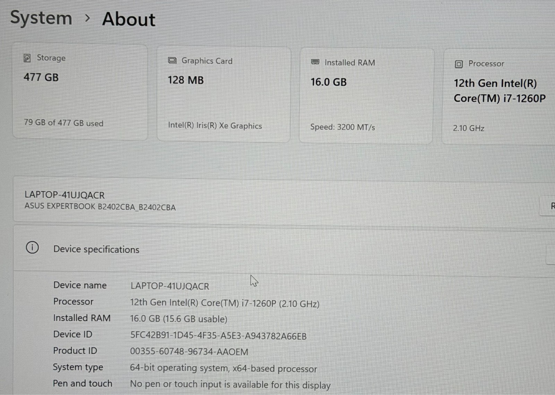The width and height of the screenshot is (555, 395).
Task: Select '2.10 GHz' on Processor card
Action: click(469, 128)
